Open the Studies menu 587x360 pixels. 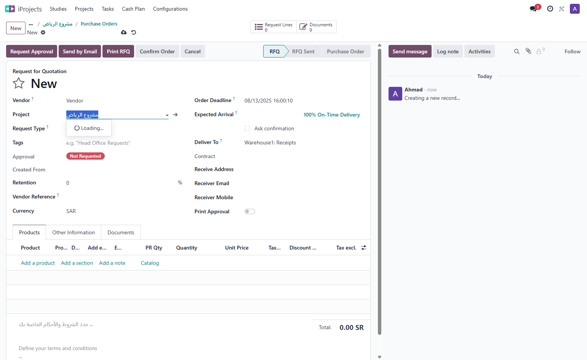[x=58, y=9]
